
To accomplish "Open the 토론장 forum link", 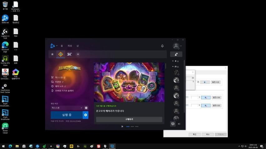I will [x=57, y=82].
